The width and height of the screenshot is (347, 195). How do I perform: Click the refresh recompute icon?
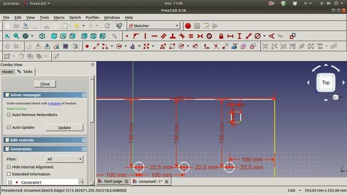[x=107, y=26]
